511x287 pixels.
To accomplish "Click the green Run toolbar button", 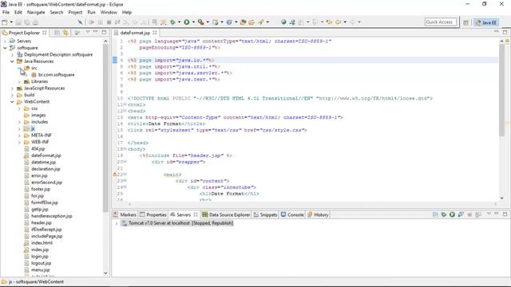I will 187,22.
